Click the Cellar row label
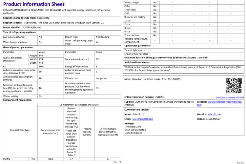The height and width of the screenshot is (164, 246). (127, 6)
